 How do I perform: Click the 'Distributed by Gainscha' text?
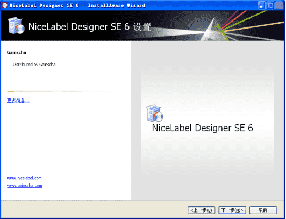(x=34, y=65)
